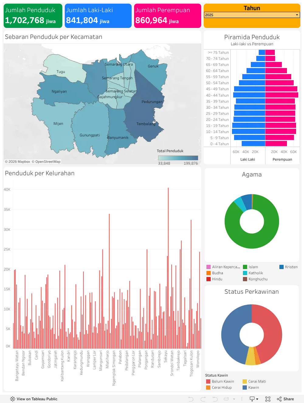Screen dimensions: 304x403
Task: Click the Total Penduduk color gradient legend
Action: (x=178, y=158)
